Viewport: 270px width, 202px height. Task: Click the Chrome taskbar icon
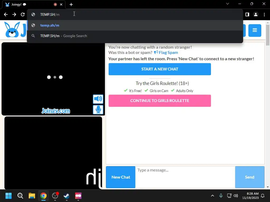pos(44,196)
